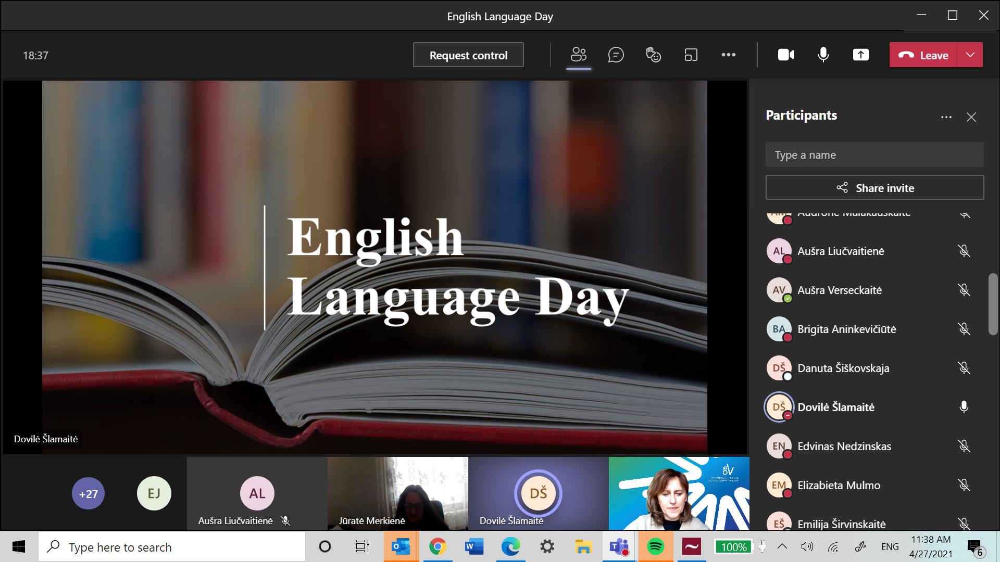Open the breakout rooms icon

click(x=691, y=55)
